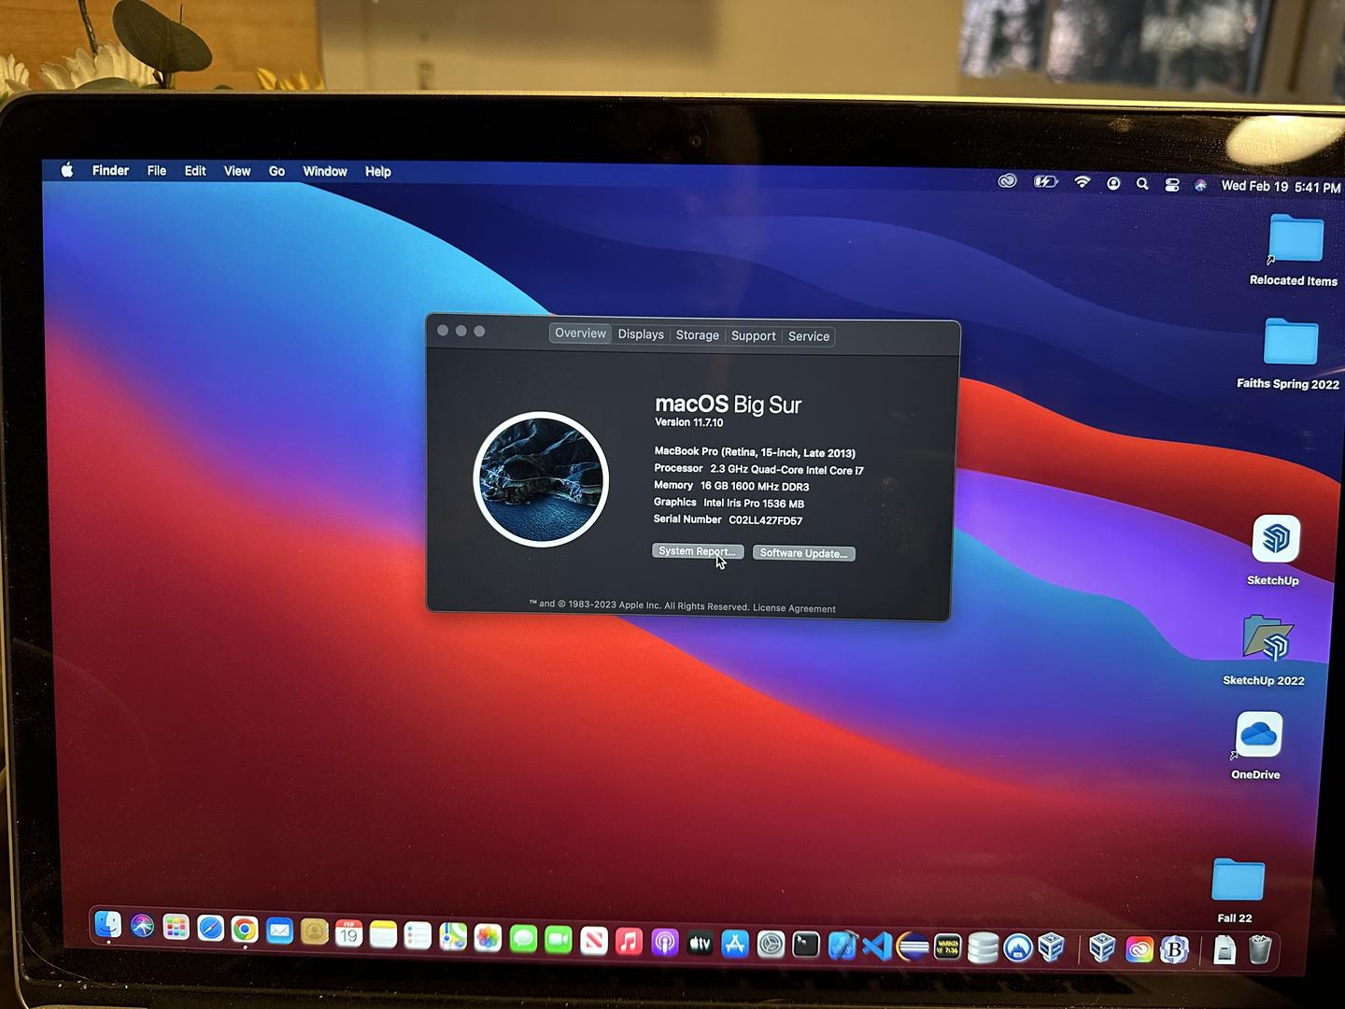Switch to the Overview tab
This screenshot has width=1345, height=1009.
pos(580,334)
